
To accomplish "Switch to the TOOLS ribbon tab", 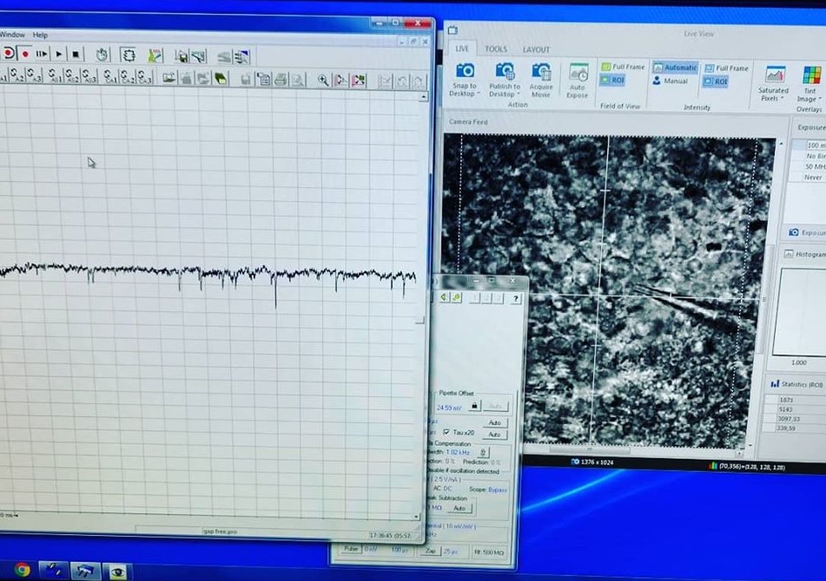I will 496,49.
